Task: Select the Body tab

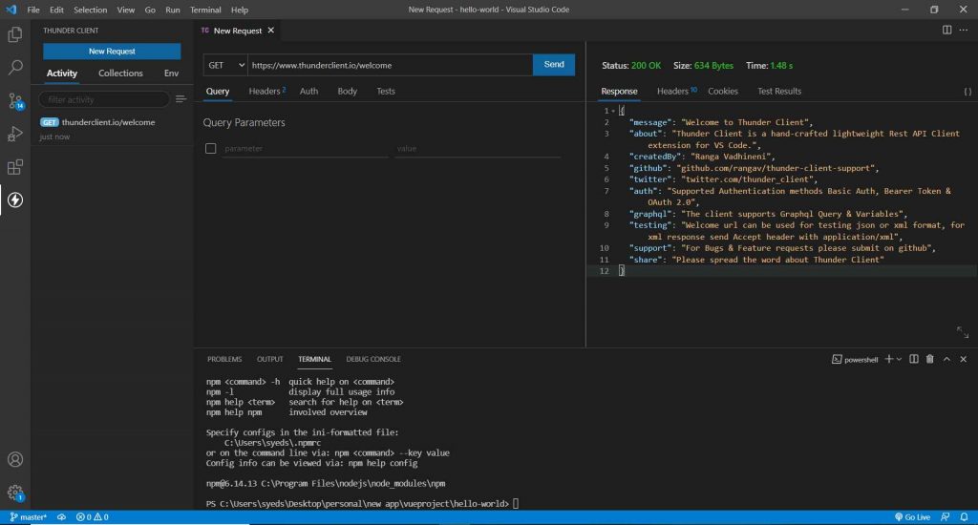Action: [348, 91]
